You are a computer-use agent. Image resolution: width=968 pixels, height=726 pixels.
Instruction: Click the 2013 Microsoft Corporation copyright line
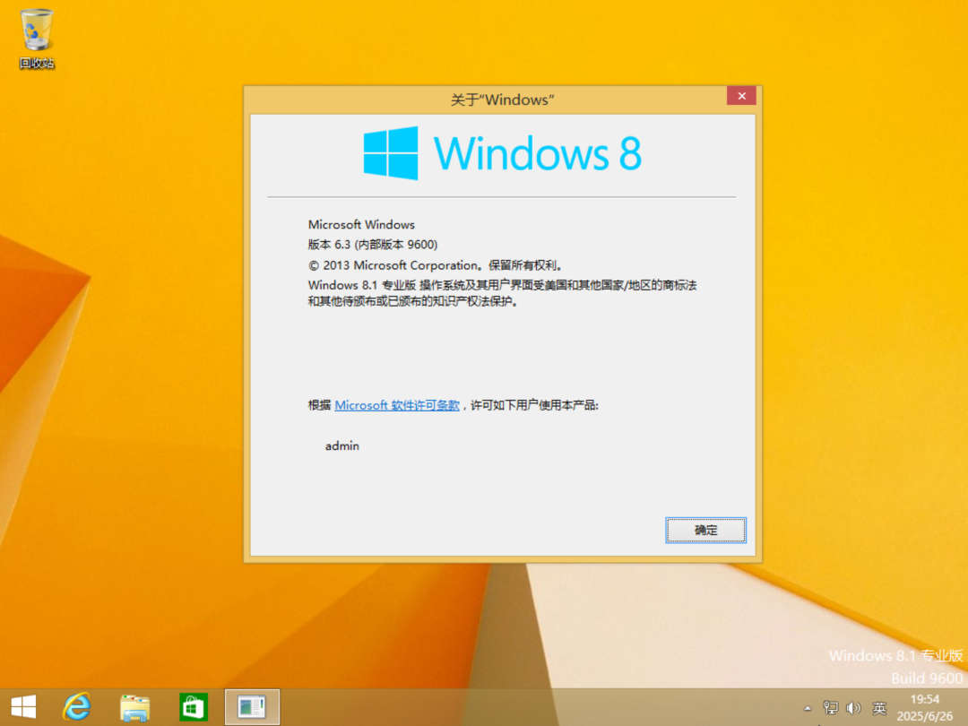pyautogui.click(x=435, y=265)
